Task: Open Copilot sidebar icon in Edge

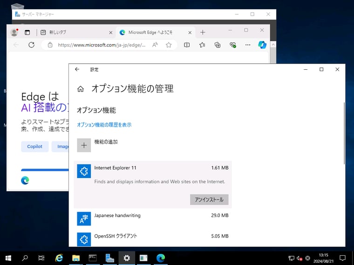Action: (x=262, y=45)
